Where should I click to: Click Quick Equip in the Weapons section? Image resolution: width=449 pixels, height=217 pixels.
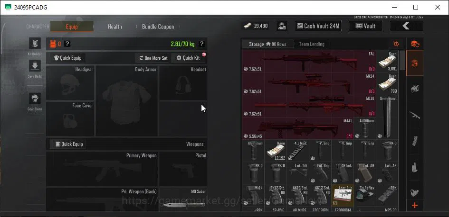68,144
